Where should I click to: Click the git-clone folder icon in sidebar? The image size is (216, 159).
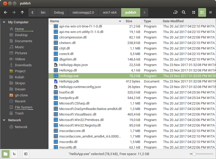coord(11,95)
